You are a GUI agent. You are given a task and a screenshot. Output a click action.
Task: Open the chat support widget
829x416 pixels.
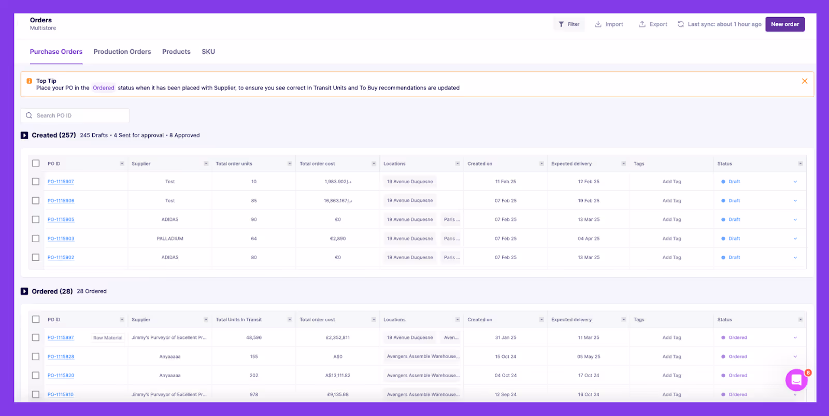[796, 380]
